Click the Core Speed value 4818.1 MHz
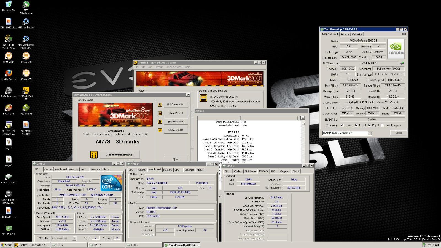The height and width of the screenshot is (248, 441). pos(62,217)
